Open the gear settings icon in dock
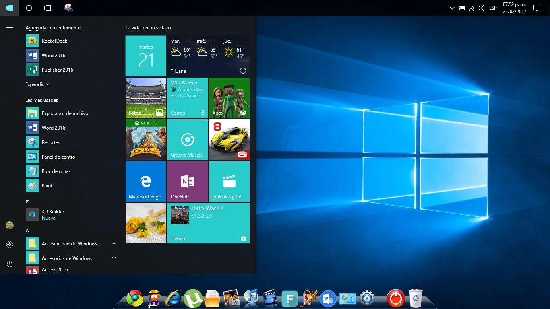 pyautogui.click(x=367, y=298)
